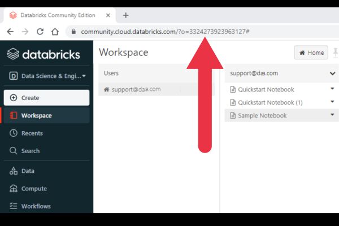
Task: Open the Quickstart Notebook
Action: tap(266, 89)
